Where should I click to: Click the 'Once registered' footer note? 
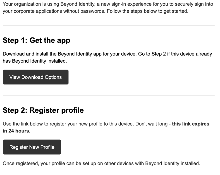pos(101,164)
